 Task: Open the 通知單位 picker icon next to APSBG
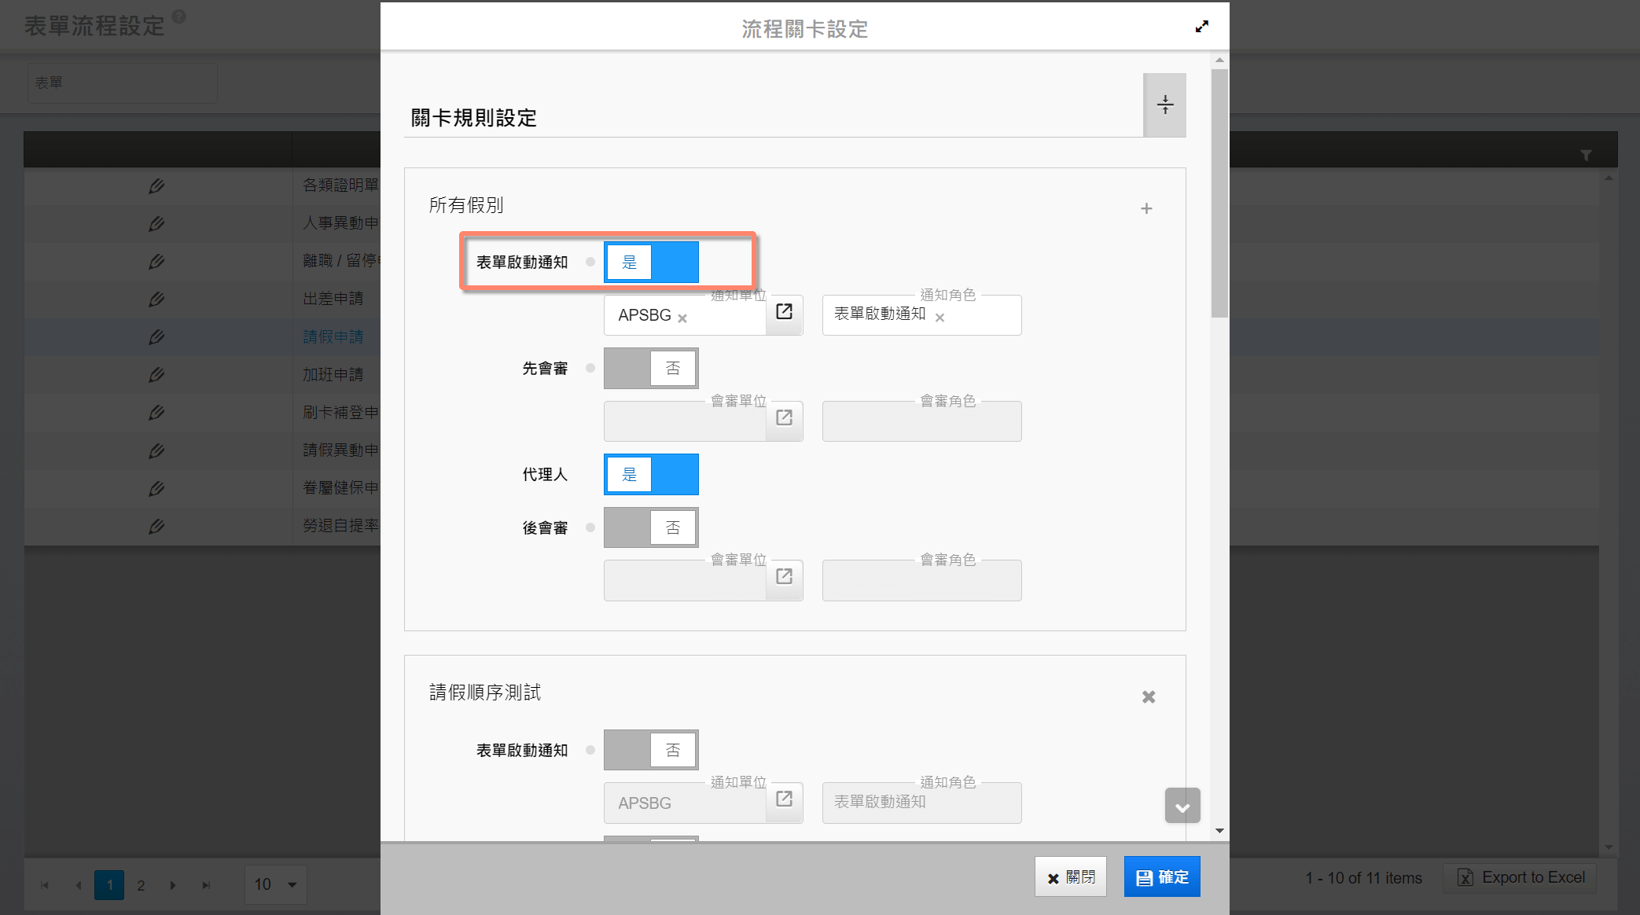click(784, 313)
